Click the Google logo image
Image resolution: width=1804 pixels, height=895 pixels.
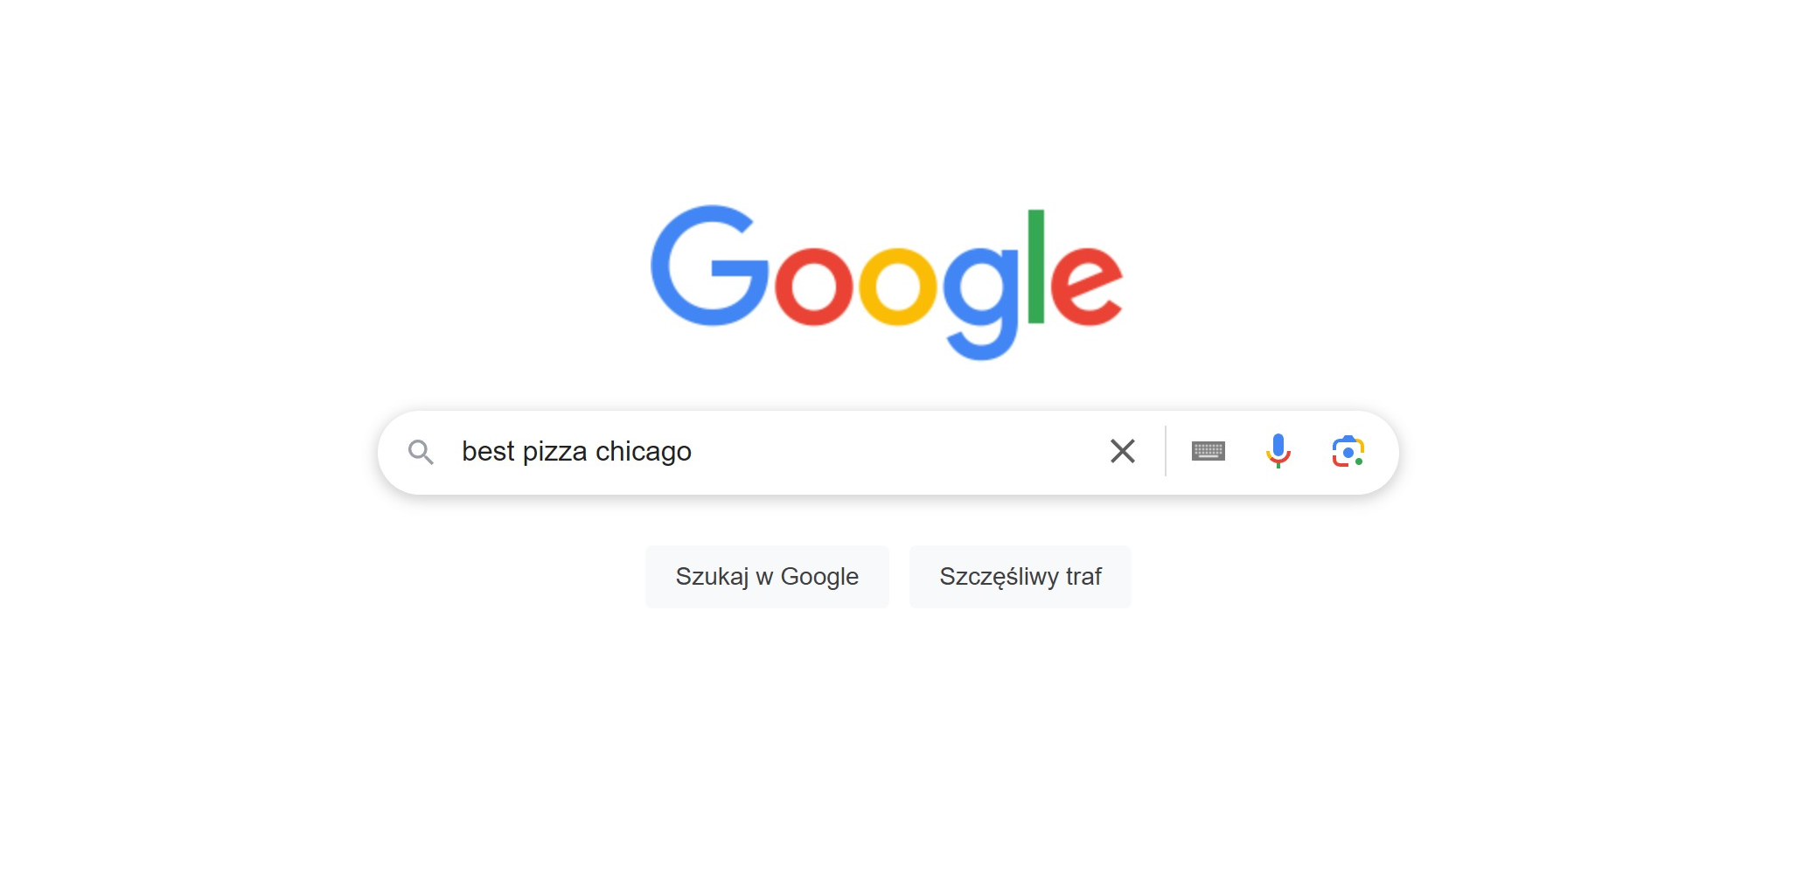(887, 281)
